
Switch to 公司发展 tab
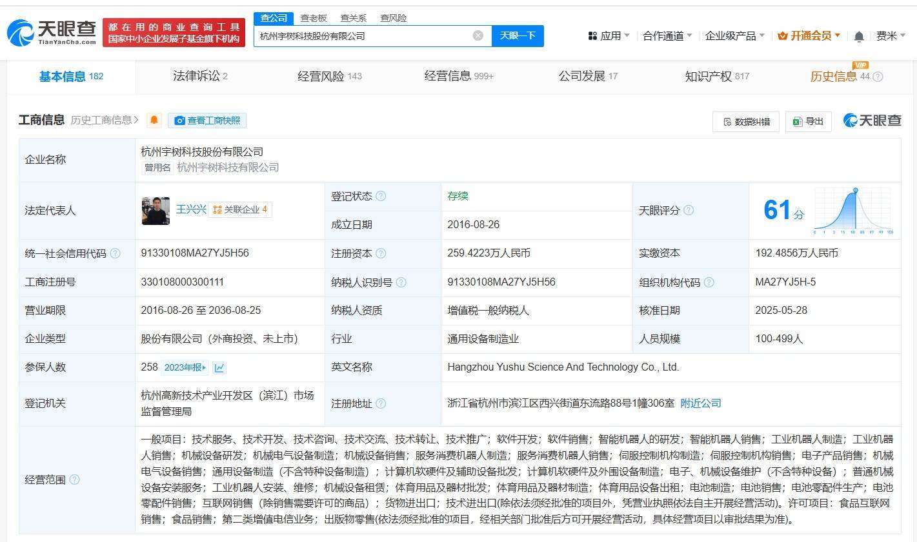pyautogui.click(x=588, y=76)
